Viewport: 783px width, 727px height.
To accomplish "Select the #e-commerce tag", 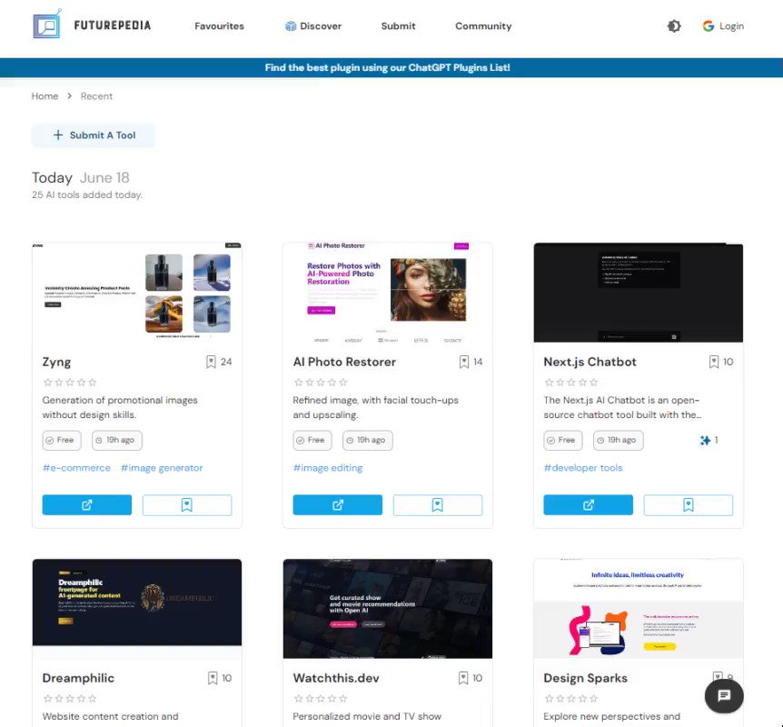I will [x=76, y=468].
